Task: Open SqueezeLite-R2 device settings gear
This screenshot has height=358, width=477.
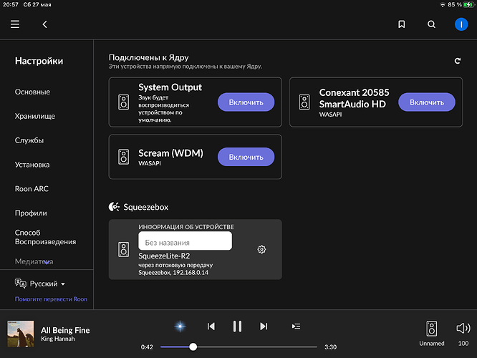Action: pyautogui.click(x=261, y=249)
